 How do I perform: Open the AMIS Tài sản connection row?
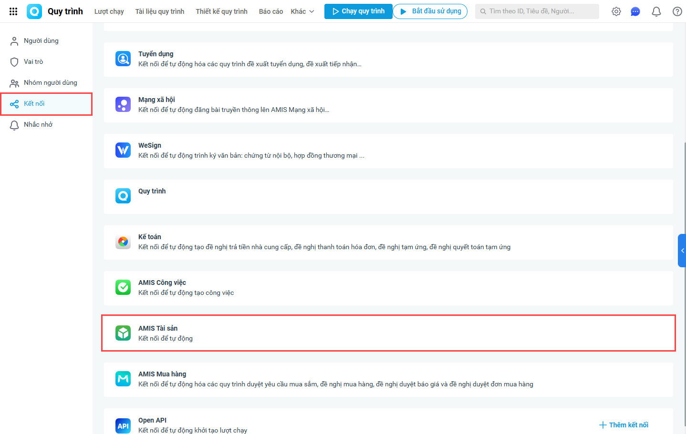tap(388, 333)
